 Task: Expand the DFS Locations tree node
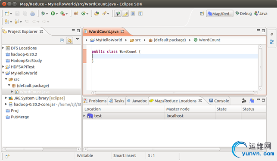(3, 48)
